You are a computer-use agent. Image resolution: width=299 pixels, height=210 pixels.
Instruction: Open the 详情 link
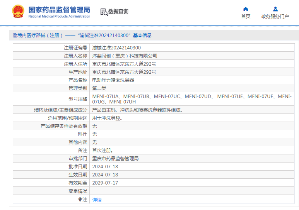97,200
